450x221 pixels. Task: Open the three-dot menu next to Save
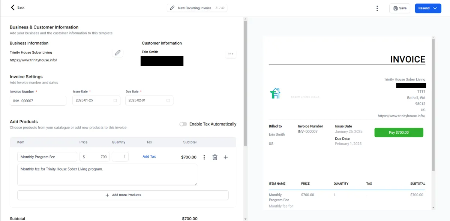click(x=377, y=8)
